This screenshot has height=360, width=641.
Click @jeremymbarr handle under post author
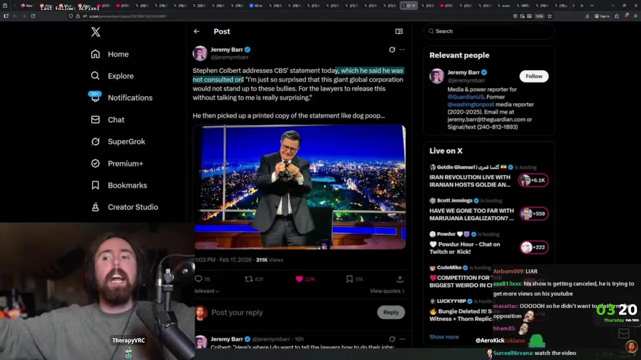coord(229,57)
